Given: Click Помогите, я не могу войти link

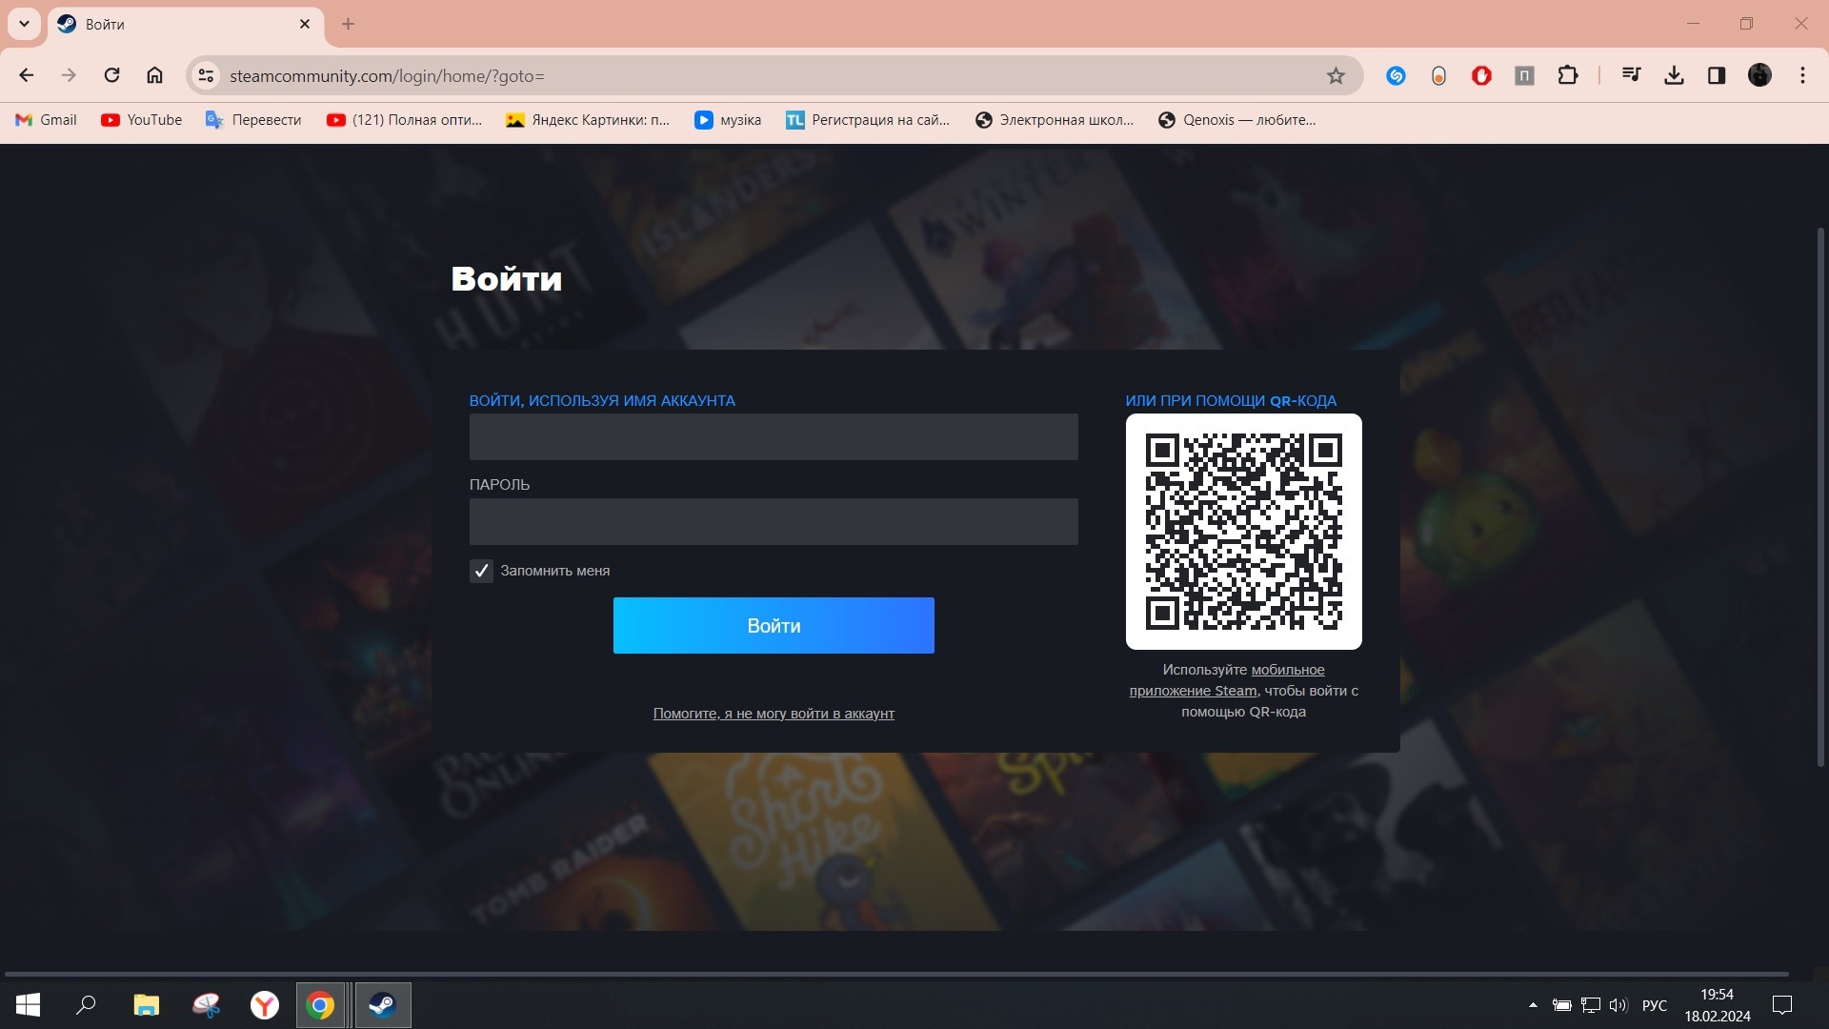Looking at the screenshot, I should pos(774,714).
